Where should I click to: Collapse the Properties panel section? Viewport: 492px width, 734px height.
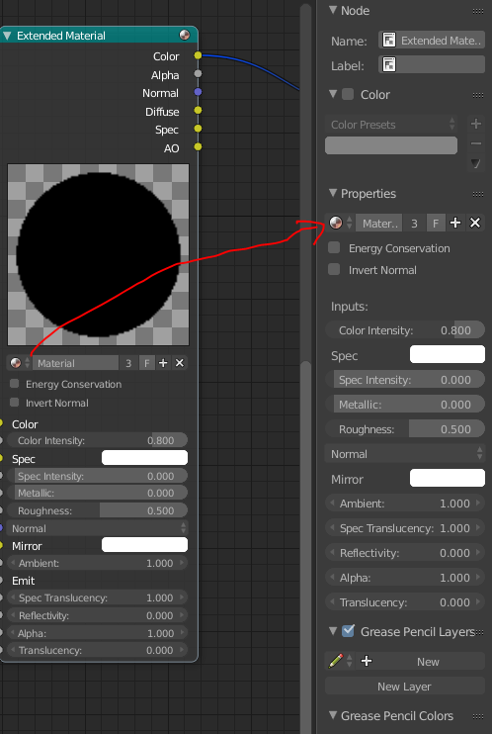pyautogui.click(x=333, y=193)
